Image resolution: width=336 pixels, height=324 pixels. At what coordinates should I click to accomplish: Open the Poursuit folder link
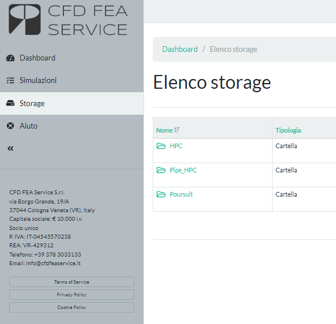pos(181,194)
